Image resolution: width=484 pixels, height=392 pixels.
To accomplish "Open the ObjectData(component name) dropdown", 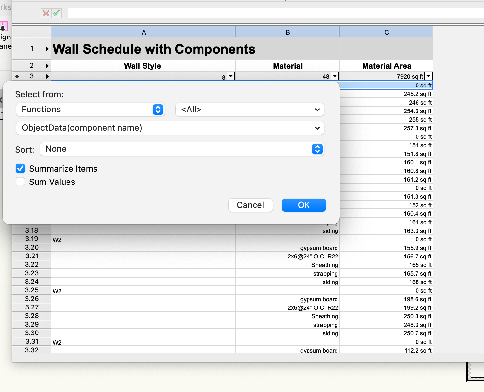I will [x=170, y=128].
